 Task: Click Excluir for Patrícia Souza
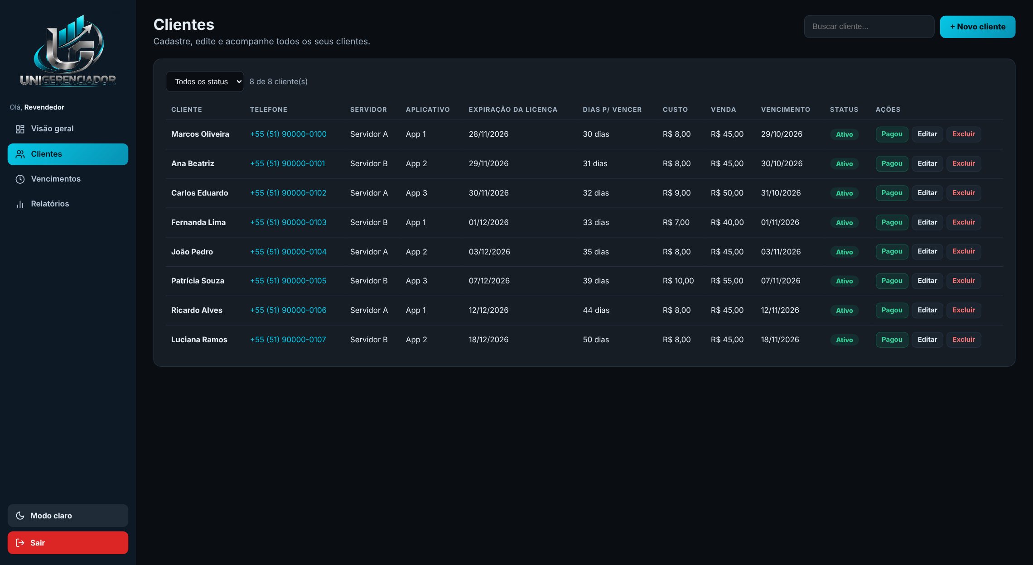pos(964,281)
